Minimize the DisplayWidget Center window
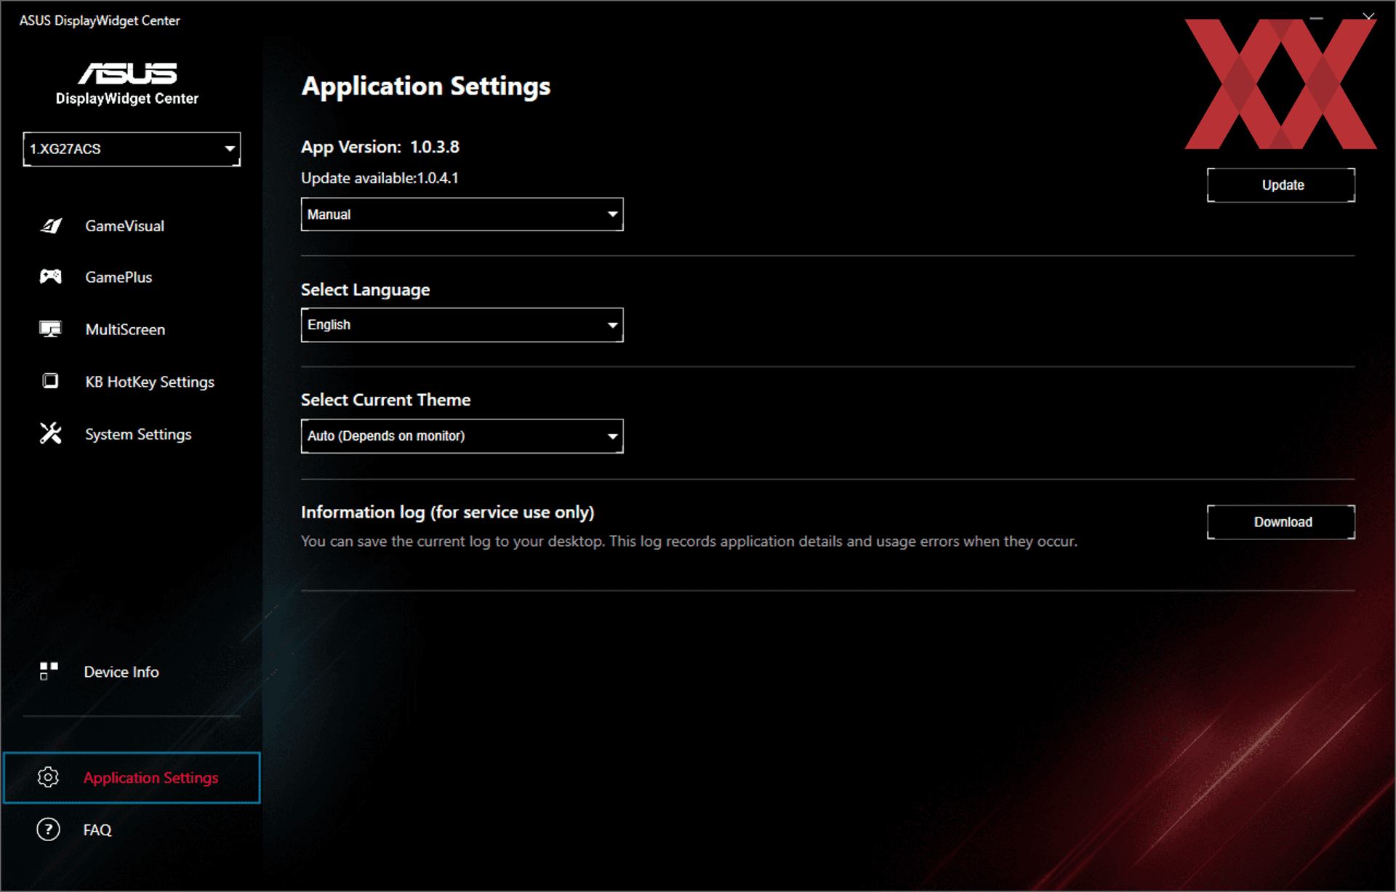The width and height of the screenshot is (1396, 892). [x=1316, y=17]
